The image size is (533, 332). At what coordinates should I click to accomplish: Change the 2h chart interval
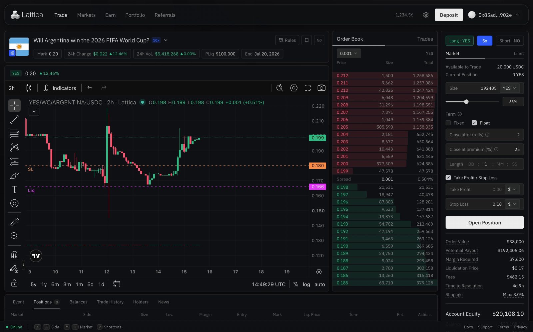(12, 88)
